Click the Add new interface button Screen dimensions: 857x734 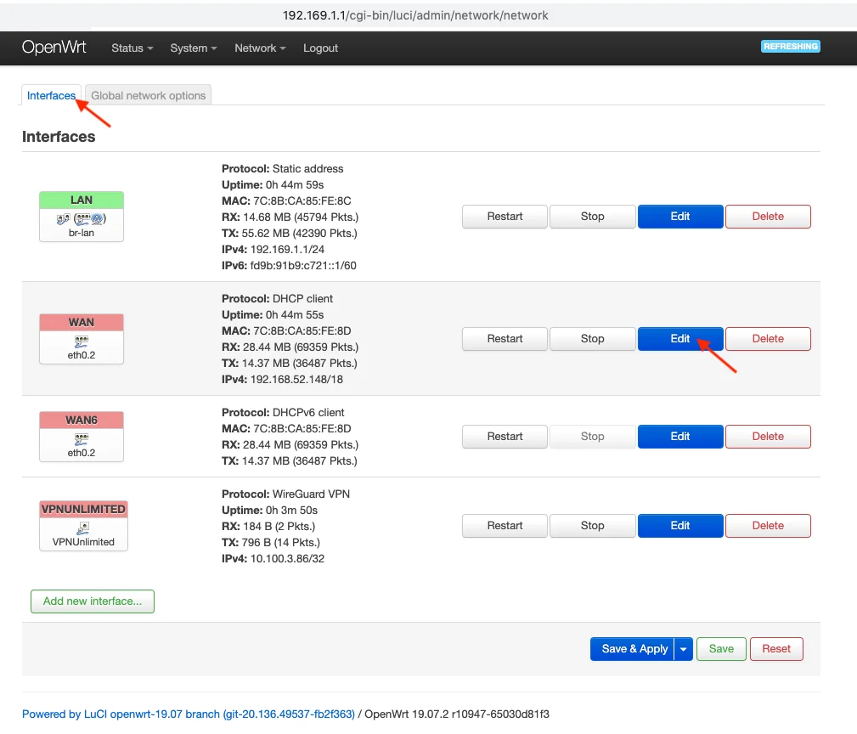click(x=93, y=601)
